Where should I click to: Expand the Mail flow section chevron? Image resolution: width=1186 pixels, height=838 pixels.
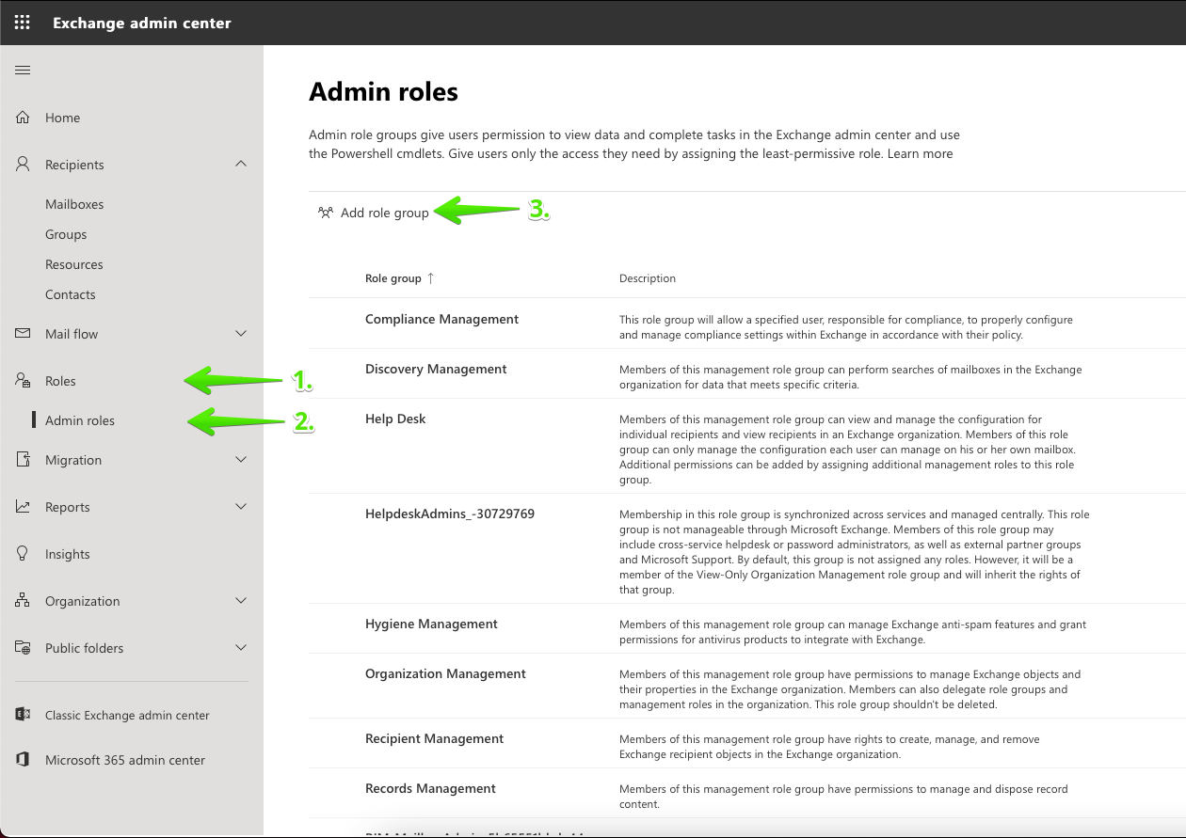[241, 334]
